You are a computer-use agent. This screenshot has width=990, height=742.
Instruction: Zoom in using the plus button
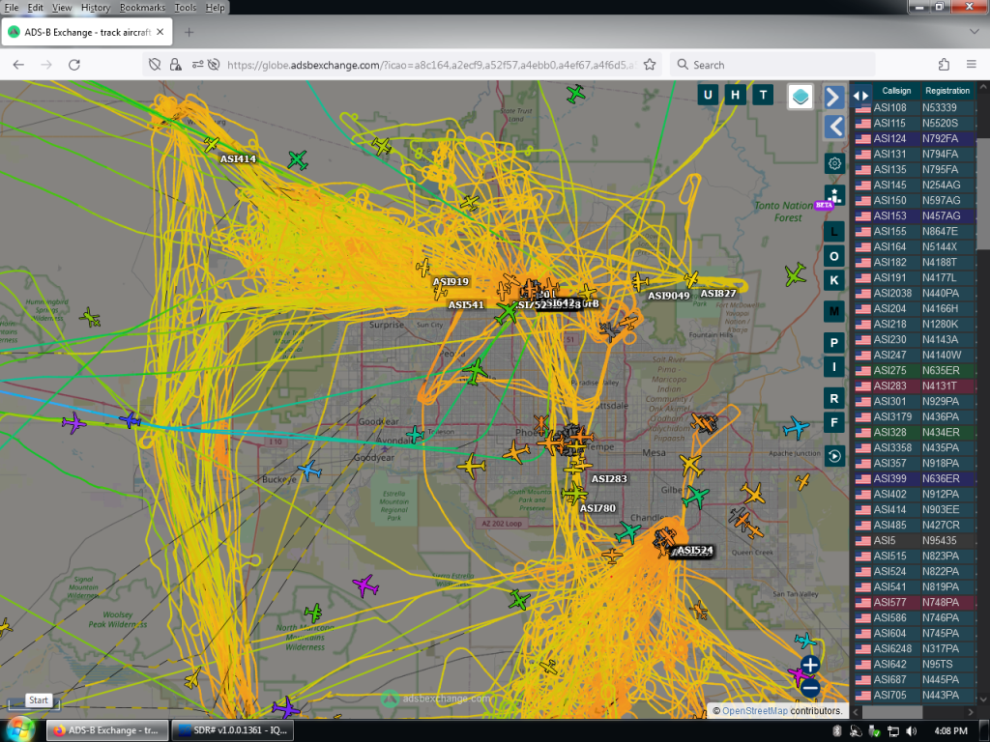(x=810, y=665)
